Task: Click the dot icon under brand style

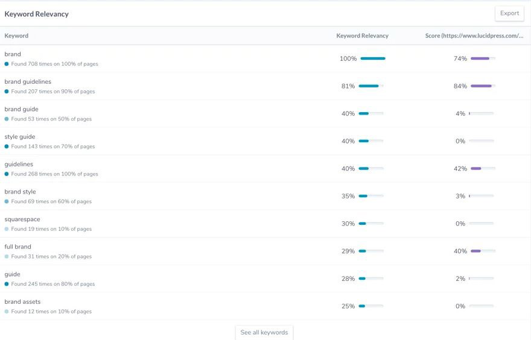Action: pyautogui.click(x=7, y=202)
